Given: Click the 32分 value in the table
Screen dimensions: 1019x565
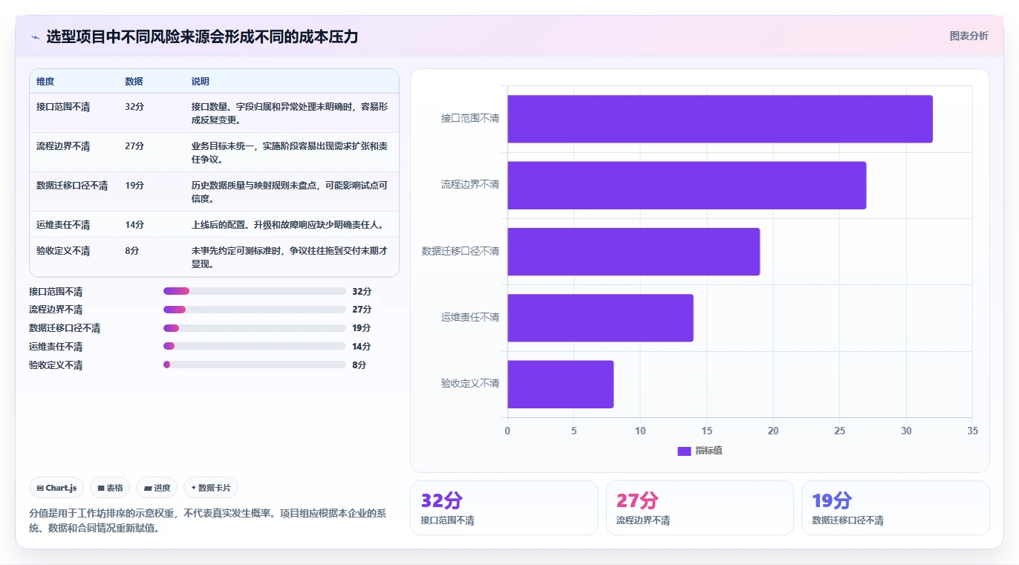Looking at the screenshot, I should click(x=134, y=107).
